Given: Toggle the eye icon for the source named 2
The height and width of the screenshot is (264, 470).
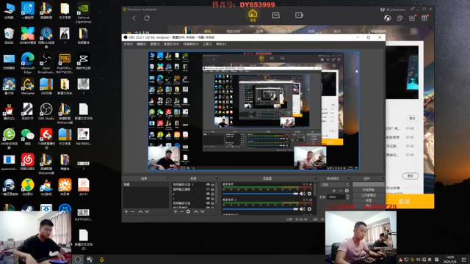Looking at the screenshot, I should (x=208, y=194).
